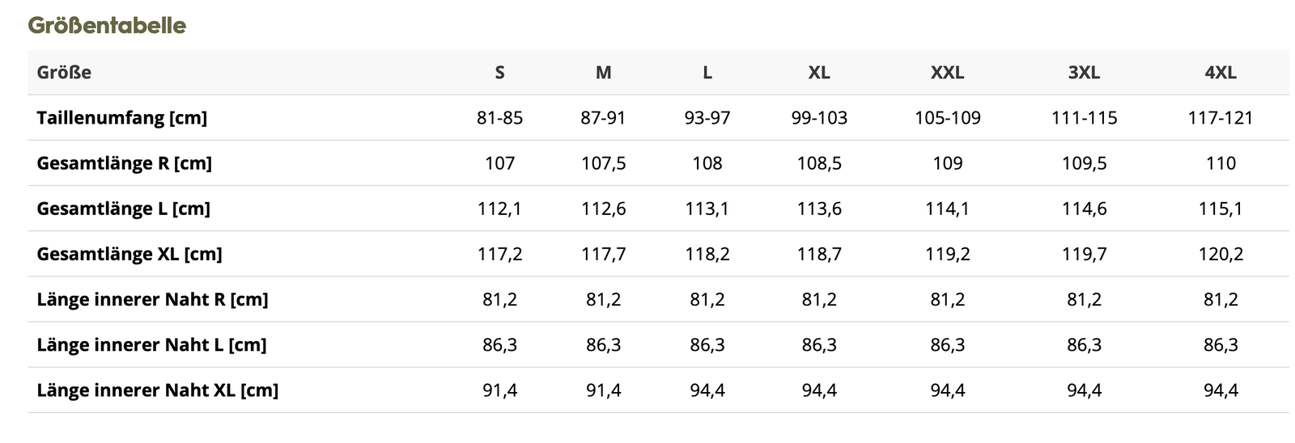Image resolution: width=1295 pixels, height=443 pixels.
Task: Click the Länge innerer Naht L label
Action: [x=151, y=344]
